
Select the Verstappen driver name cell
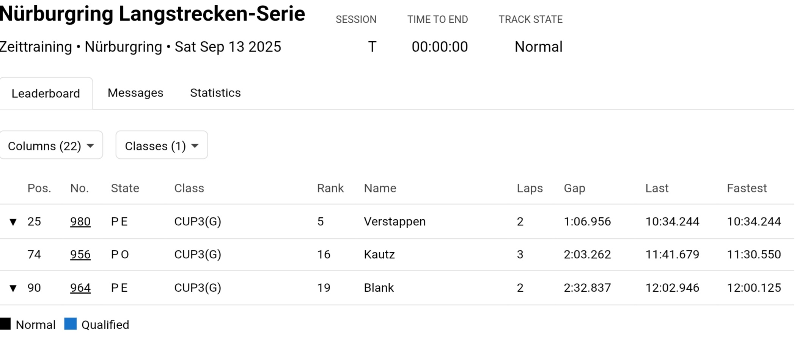(395, 222)
